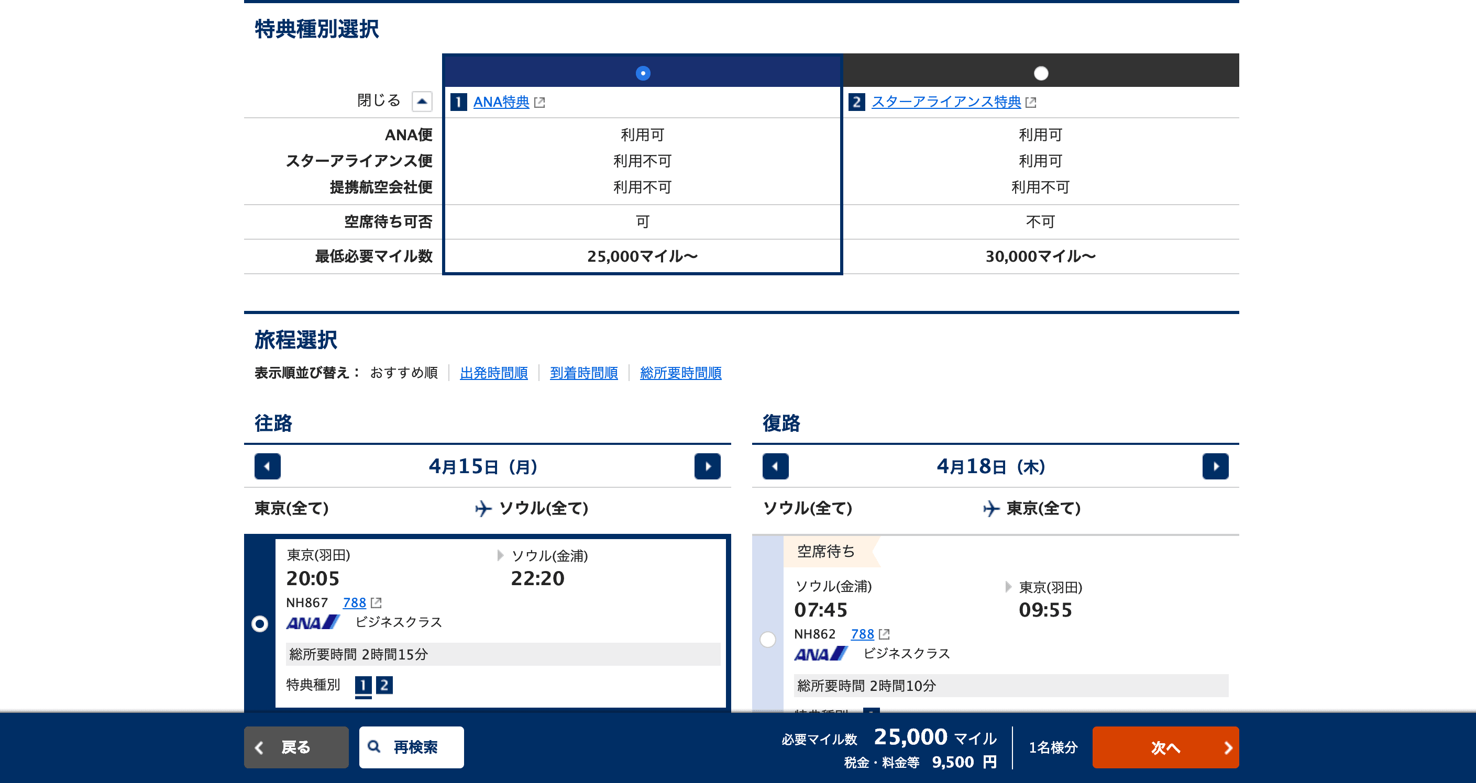Click the airplane icon between 東京 and ソウル
This screenshot has width=1476, height=783.
[x=484, y=507]
